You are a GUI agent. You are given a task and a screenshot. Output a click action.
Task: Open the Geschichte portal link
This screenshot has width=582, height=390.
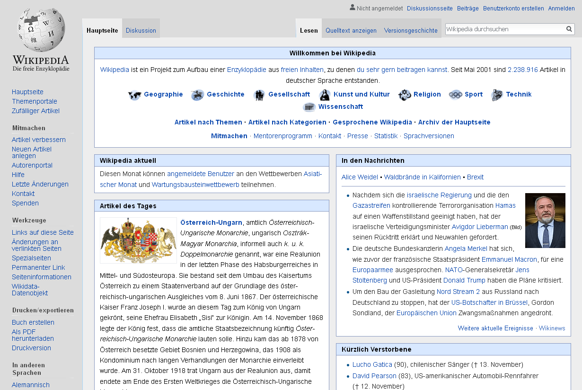click(226, 94)
